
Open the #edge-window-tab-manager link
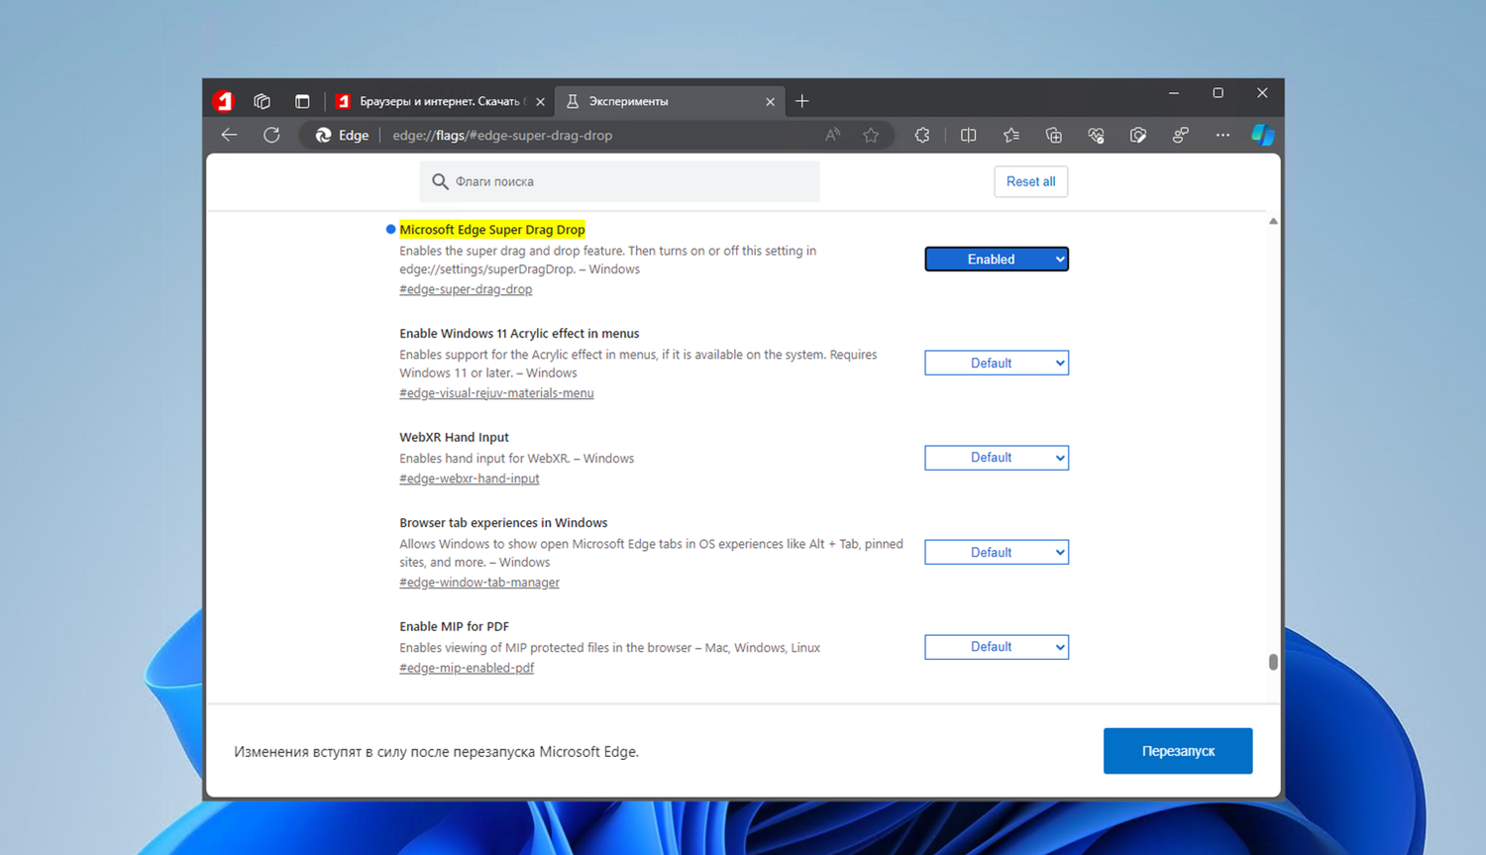tap(479, 583)
